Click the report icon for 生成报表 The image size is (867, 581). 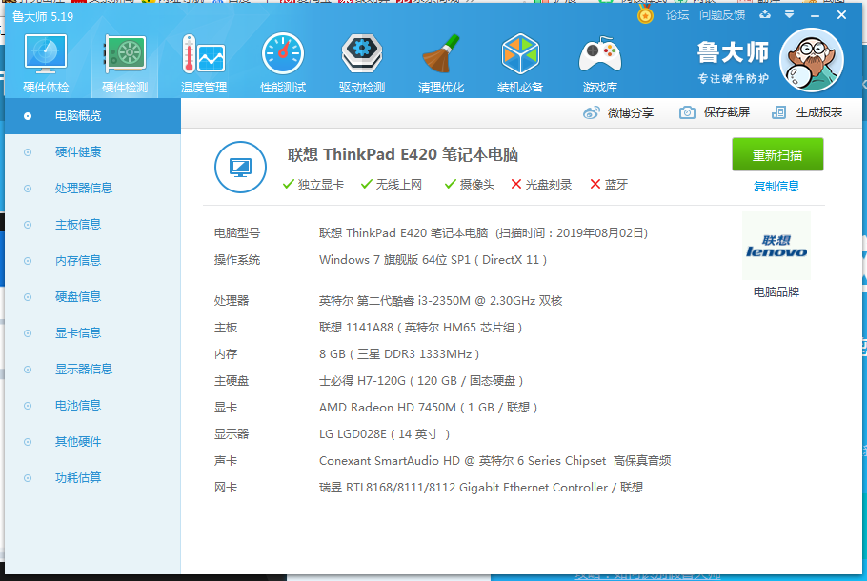click(778, 112)
